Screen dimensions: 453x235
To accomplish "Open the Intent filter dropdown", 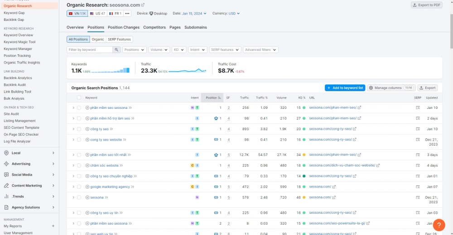I will click(x=198, y=50).
